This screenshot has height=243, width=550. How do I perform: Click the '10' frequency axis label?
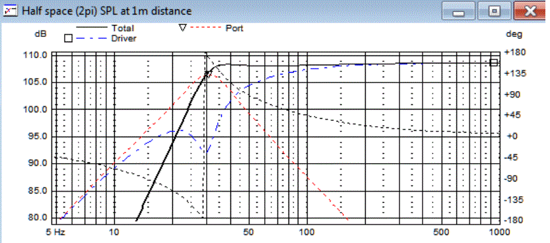click(x=114, y=232)
